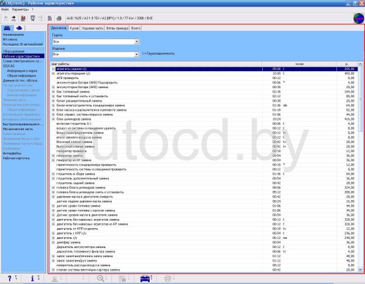The height and width of the screenshot is (284, 365).
Task: Click the 'р.' price column header
Action: click(347, 64)
